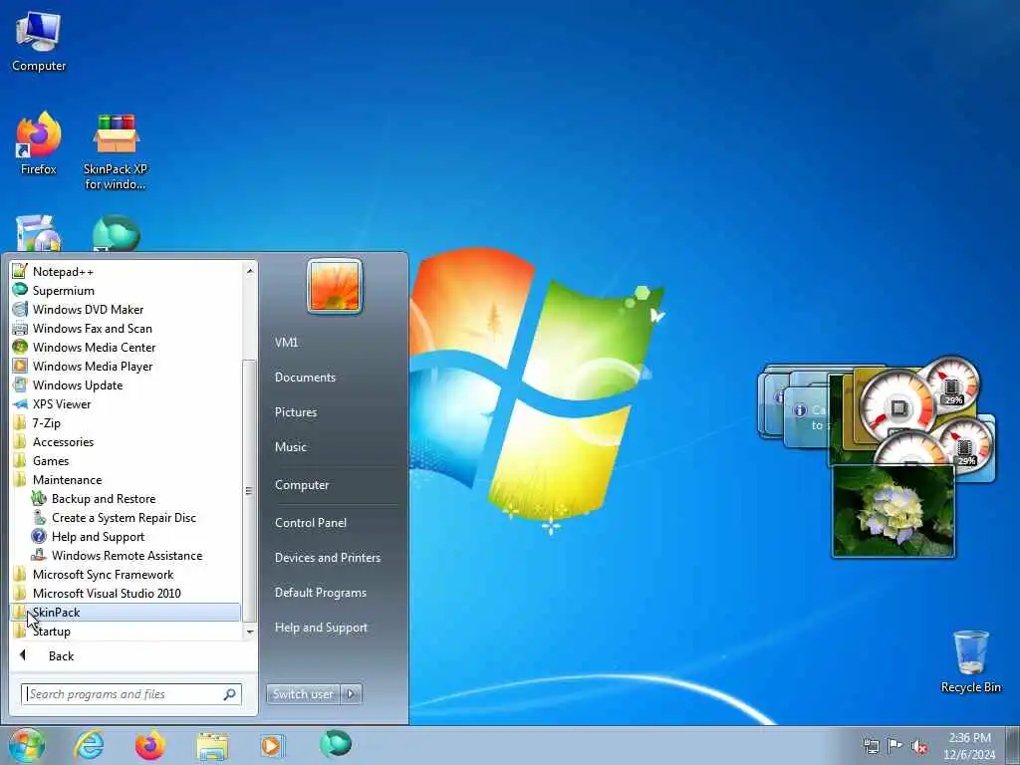Collapse the Maintenance folder
The image size is (1020, 765).
[67, 479]
